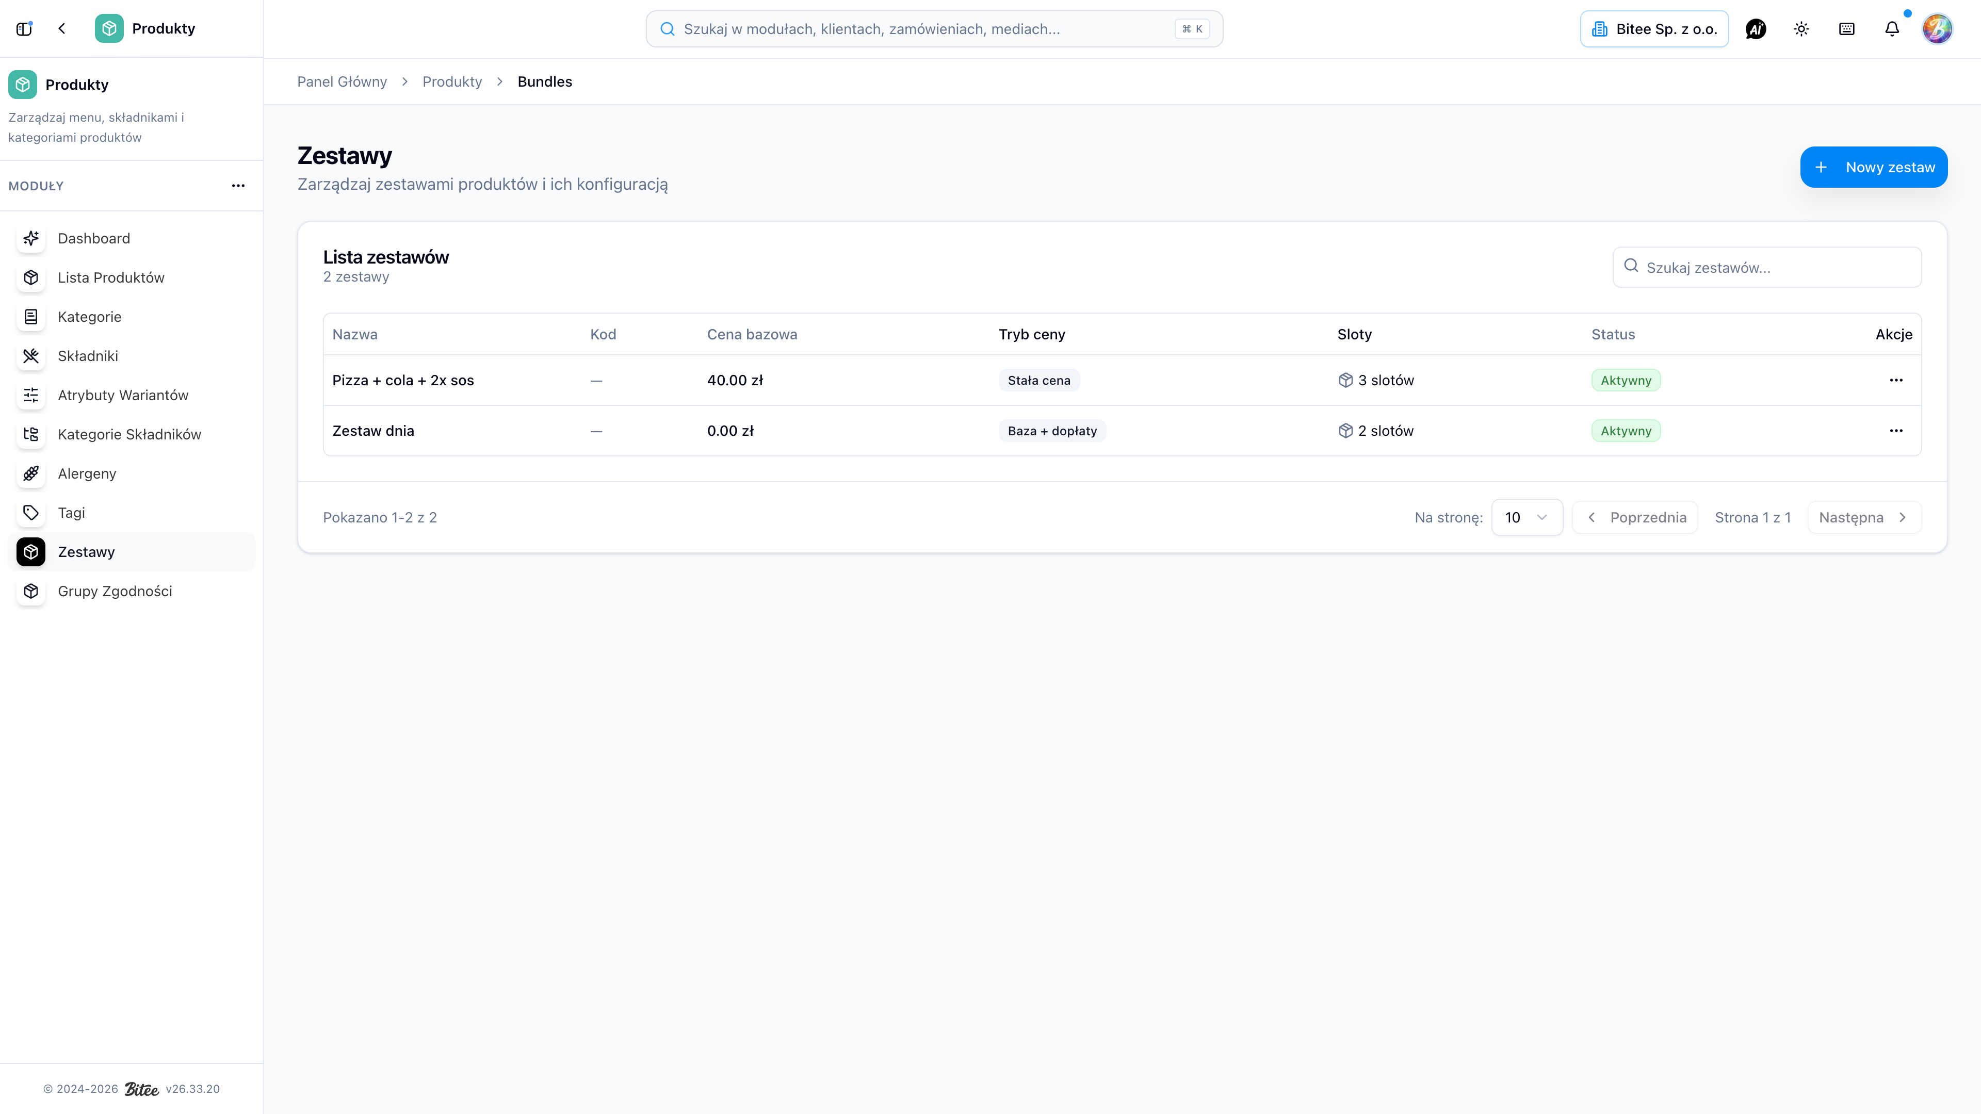Click the Zestawy package icon
The height and width of the screenshot is (1114, 1981).
(x=31, y=552)
